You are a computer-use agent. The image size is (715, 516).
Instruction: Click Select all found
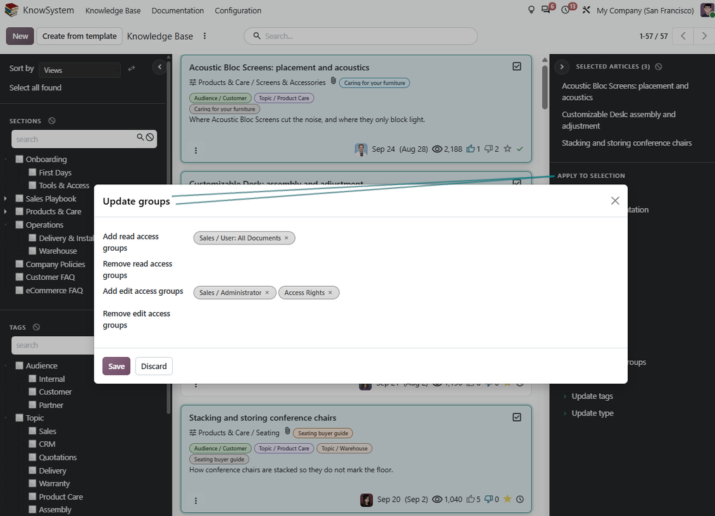click(35, 87)
